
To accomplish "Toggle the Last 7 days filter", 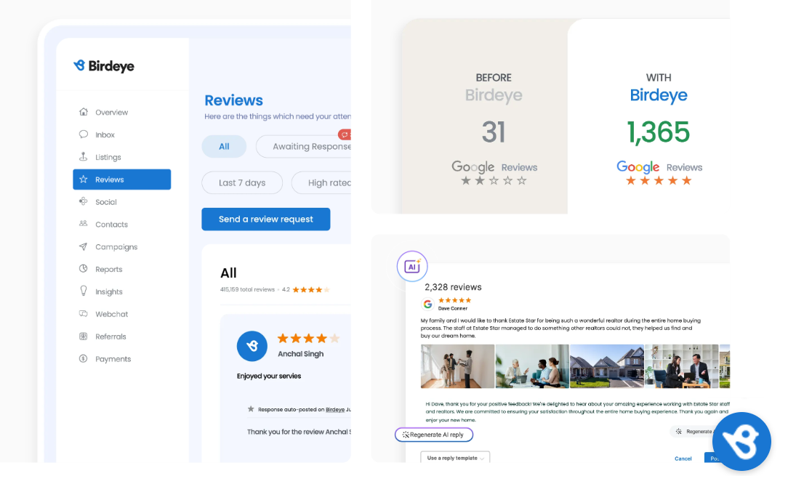I will tap(241, 182).
